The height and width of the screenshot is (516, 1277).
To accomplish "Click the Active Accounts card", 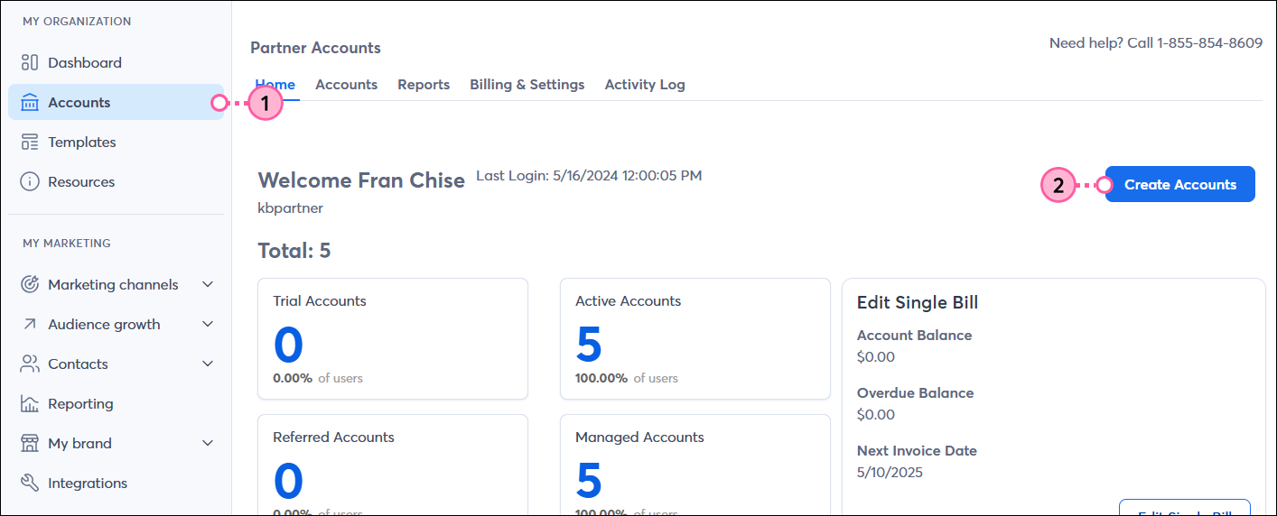I will pos(695,338).
